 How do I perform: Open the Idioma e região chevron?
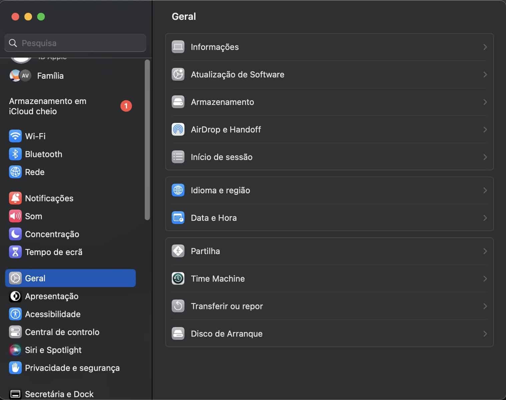point(485,190)
